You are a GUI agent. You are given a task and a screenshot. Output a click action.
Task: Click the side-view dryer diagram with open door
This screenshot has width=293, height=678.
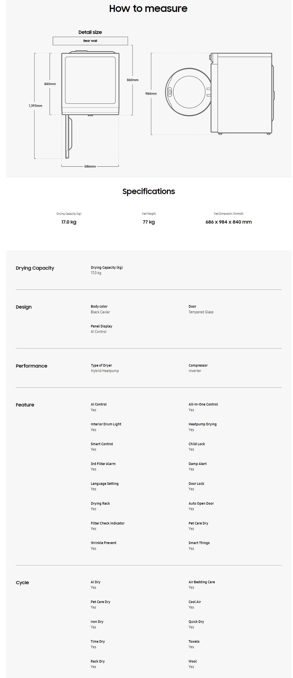(219, 93)
